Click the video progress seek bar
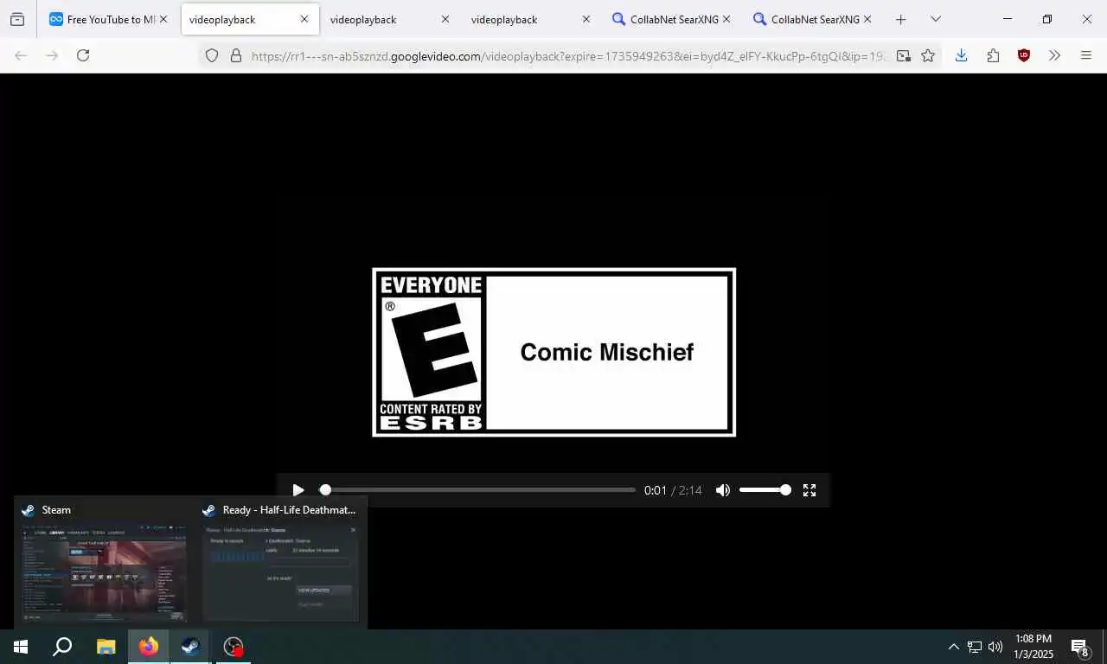1107x664 pixels. pos(477,490)
